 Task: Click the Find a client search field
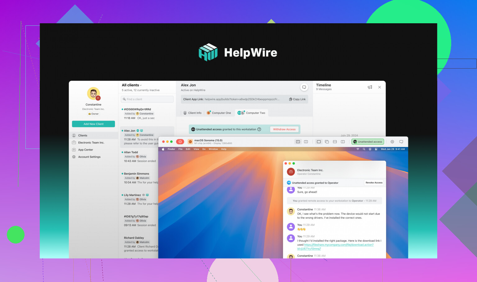pyautogui.click(x=147, y=99)
